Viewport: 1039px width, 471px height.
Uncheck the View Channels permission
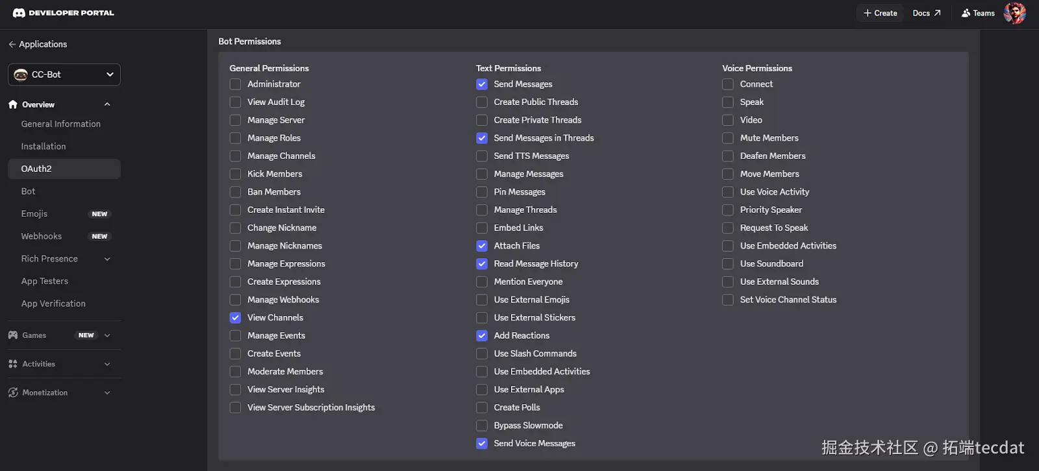pos(235,318)
